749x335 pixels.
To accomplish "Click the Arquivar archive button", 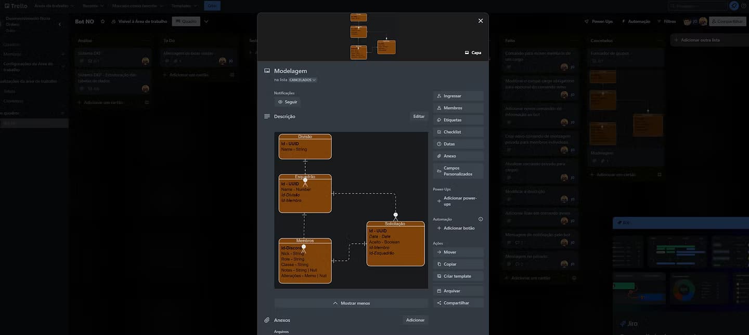I will (x=458, y=291).
